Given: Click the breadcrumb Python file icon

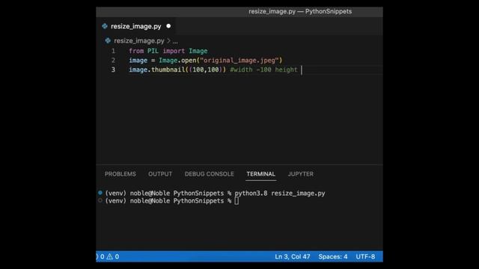Looking at the screenshot, I should (x=108, y=40).
